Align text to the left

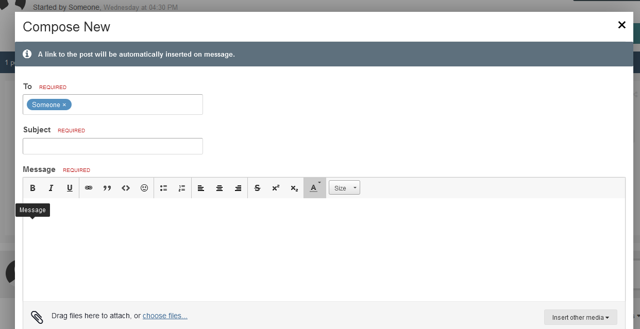[201, 188]
